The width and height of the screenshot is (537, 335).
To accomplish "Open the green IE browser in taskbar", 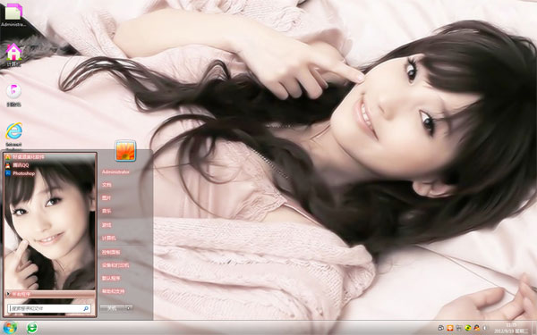I will 32,328.
